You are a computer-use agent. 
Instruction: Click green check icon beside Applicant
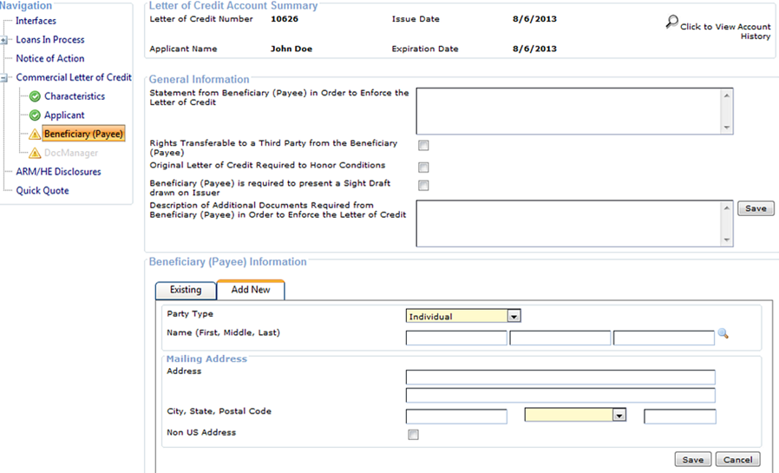point(35,115)
